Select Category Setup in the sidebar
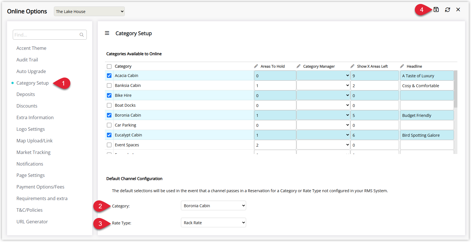 click(x=33, y=83)
